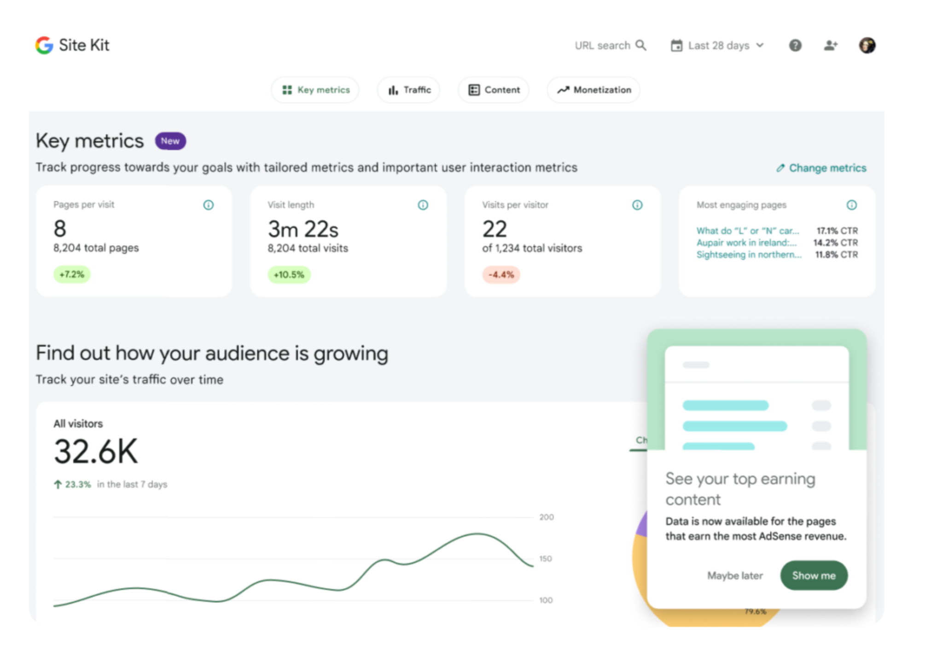943x663 pixels.
Task: Click the Google Site Kit logo
Action: (45, 45)
